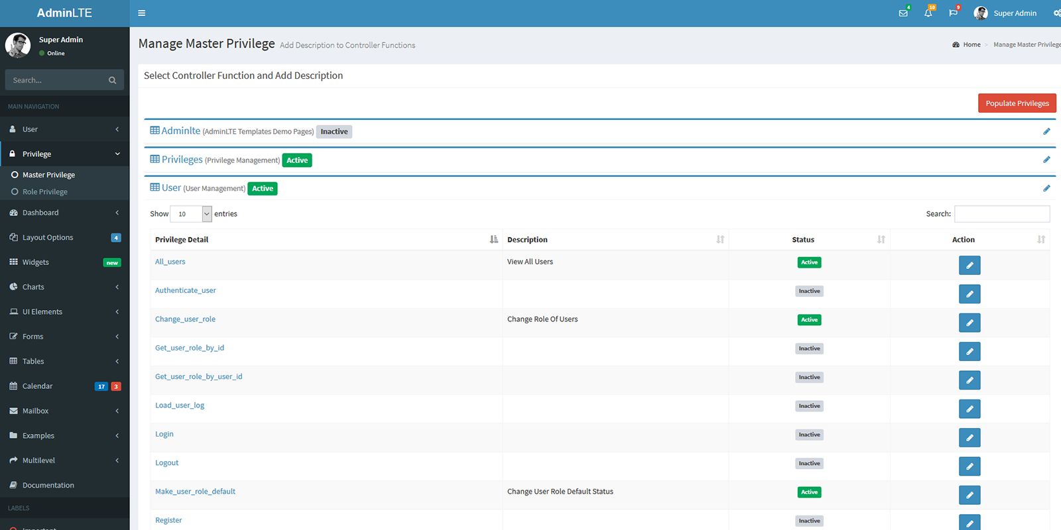Image resolution: width=1061 pixels, height=530 pixels.
Task: Open the flag tasks icon
Action: [x=953, y=13]
